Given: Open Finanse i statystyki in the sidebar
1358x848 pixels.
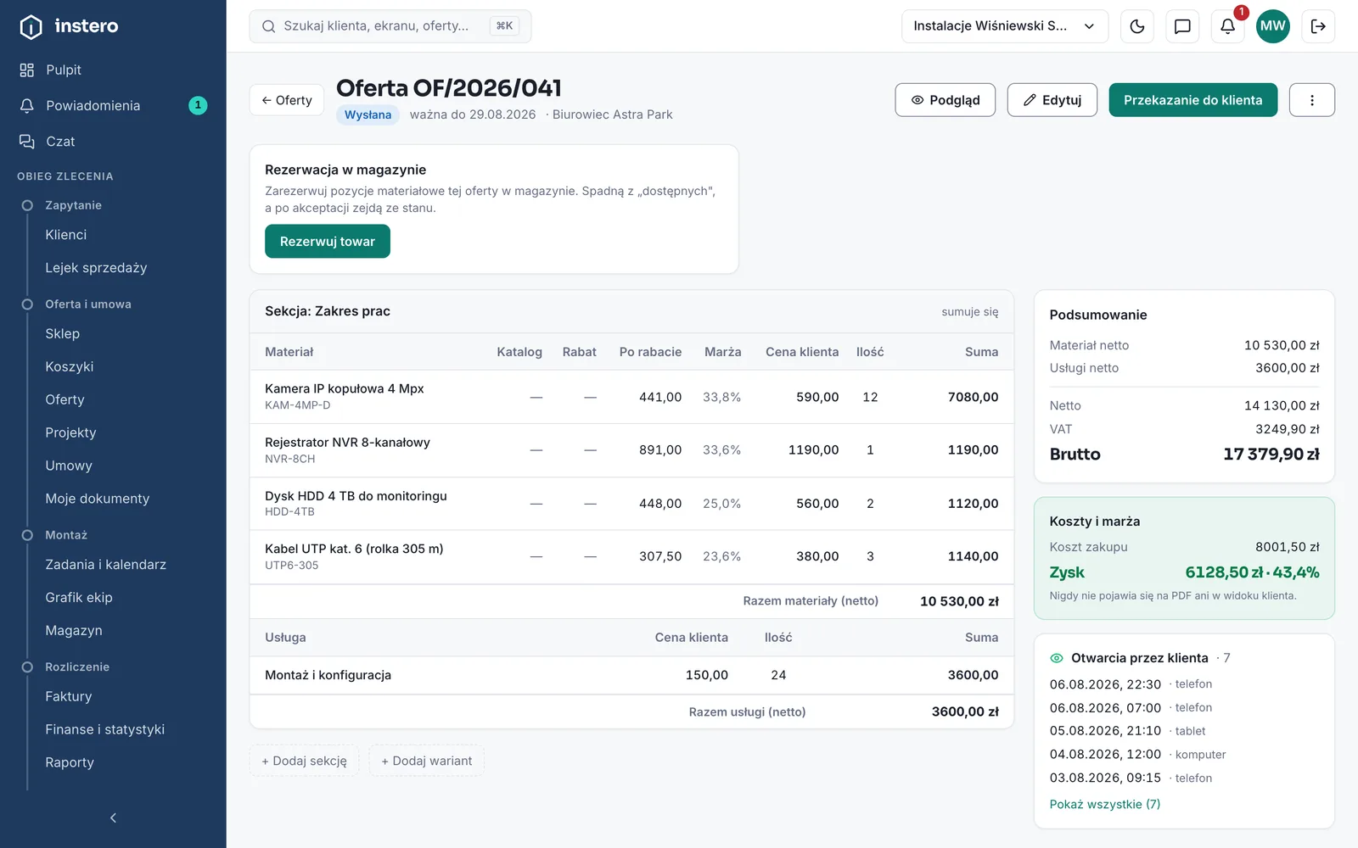Looking at the screenshot, I should (105, 729).
